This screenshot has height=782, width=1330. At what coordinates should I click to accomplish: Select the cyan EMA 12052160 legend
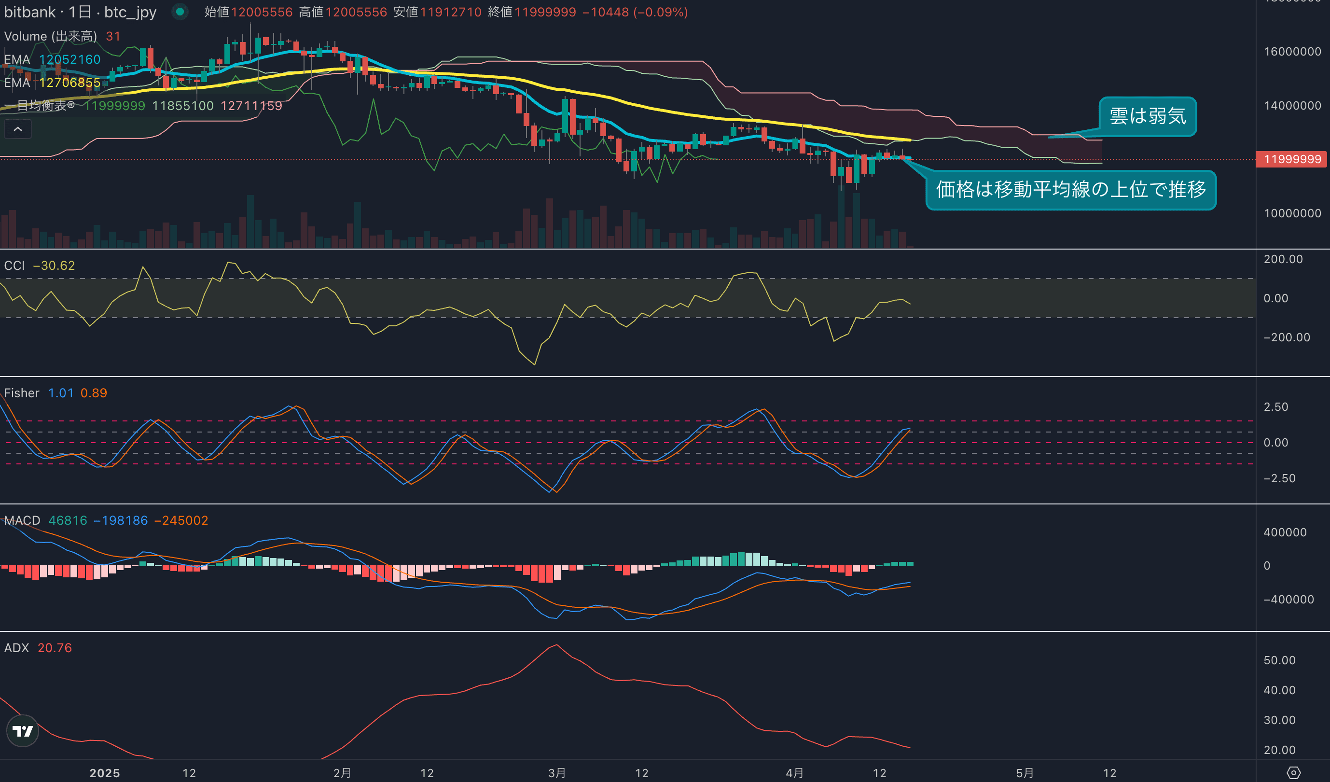tap(52, 59)
